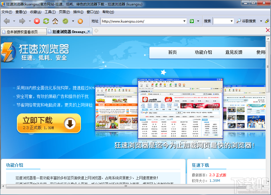Screen dimensions: 271x195
Task: Open the 意见反馈 navigation link
Action: click(x=234, y=52)
